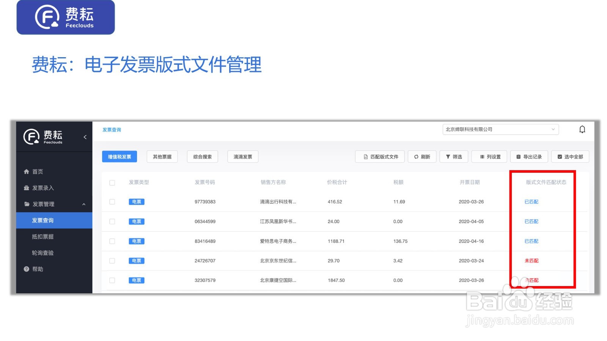607x341 pixels.
Task: Click seller name 北京康捷空国际...
Action: pyautogui.click(x=278, y=281)
